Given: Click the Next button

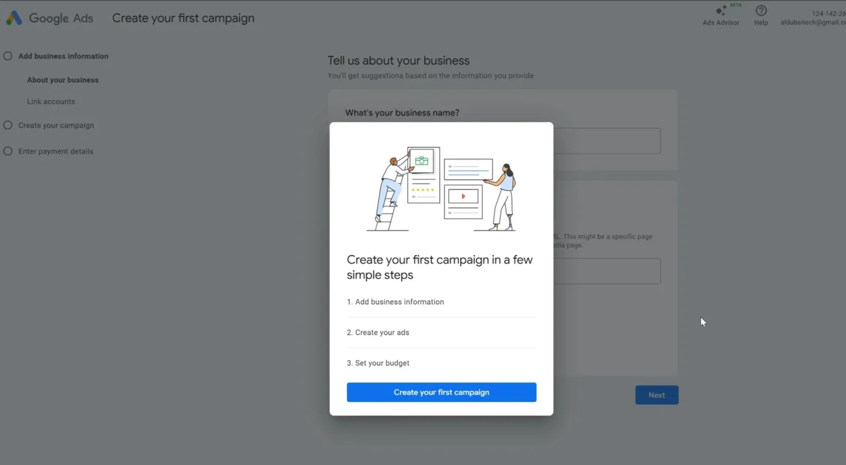Looking at the screenshot, I should coord(656,395).
